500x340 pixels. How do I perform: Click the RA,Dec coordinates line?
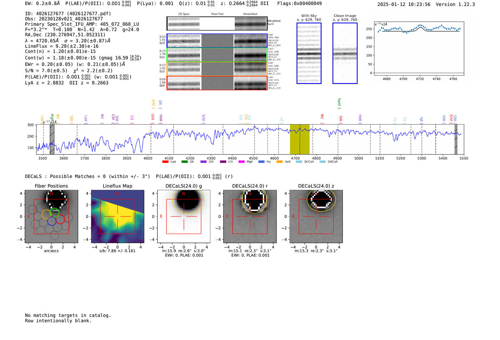tap(65, 35)
